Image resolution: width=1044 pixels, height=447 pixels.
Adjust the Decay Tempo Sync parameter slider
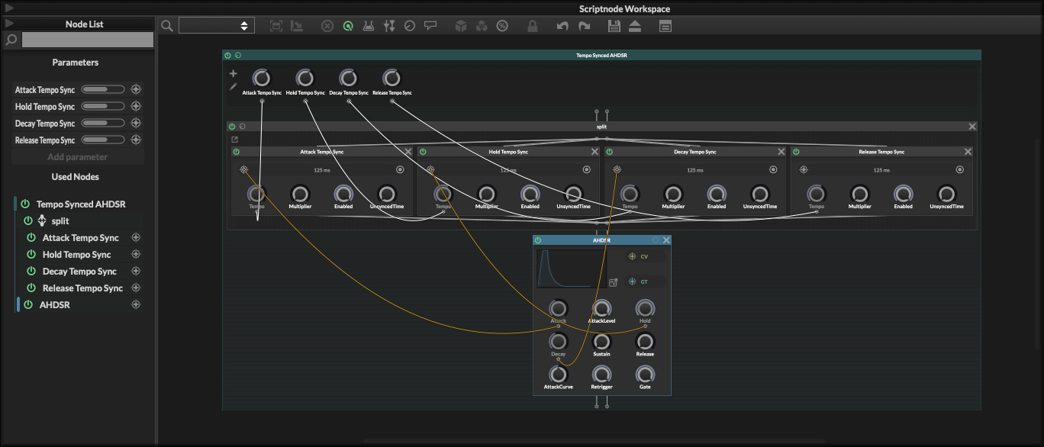point(104,123)
